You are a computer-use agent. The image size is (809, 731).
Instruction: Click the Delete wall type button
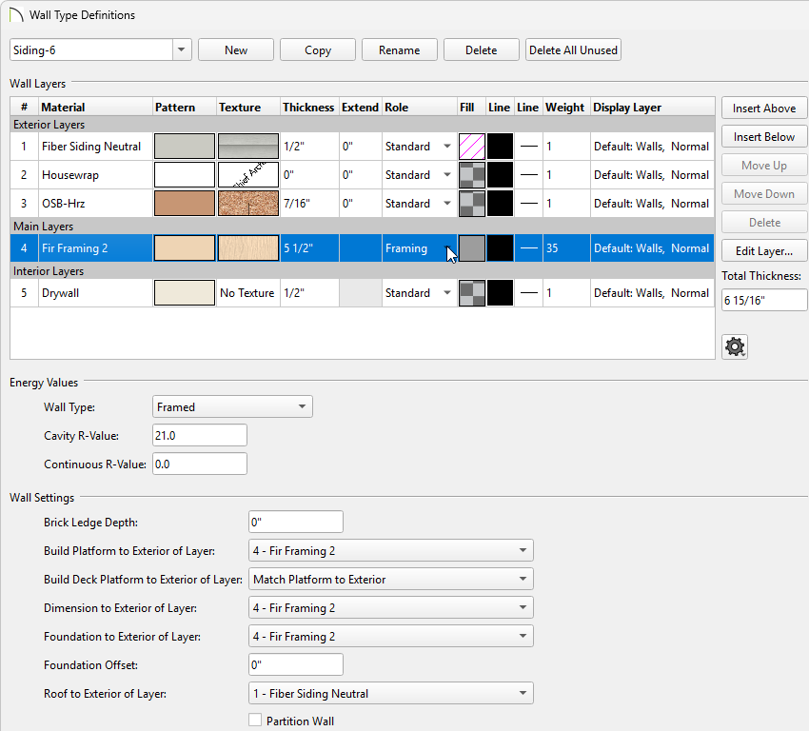(481, 50)
